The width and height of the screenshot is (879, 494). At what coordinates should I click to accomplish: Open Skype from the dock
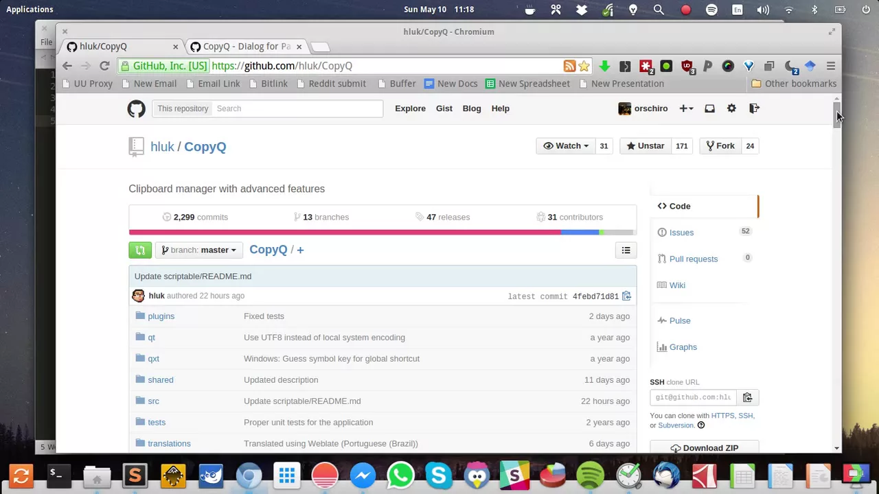[x=438, y=475]
